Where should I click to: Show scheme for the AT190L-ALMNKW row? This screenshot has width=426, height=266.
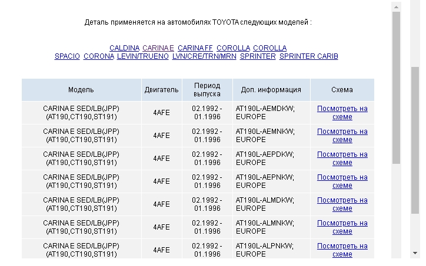342,227
